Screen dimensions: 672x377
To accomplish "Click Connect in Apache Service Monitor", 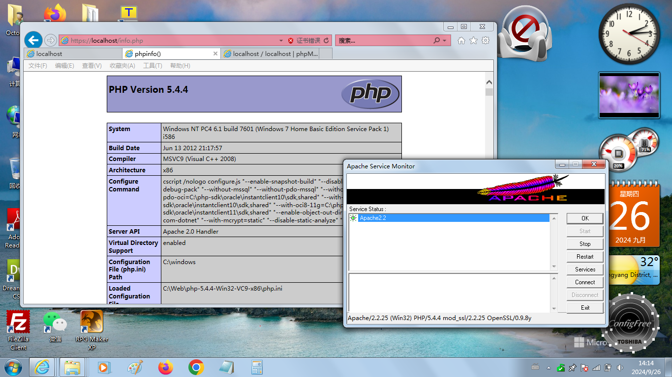I will tap(585, 282).
